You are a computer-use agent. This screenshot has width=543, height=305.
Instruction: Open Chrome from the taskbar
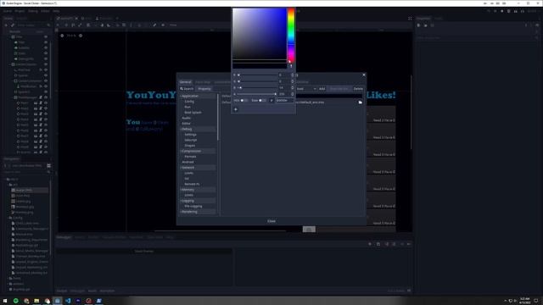click(x=26, y=301)
